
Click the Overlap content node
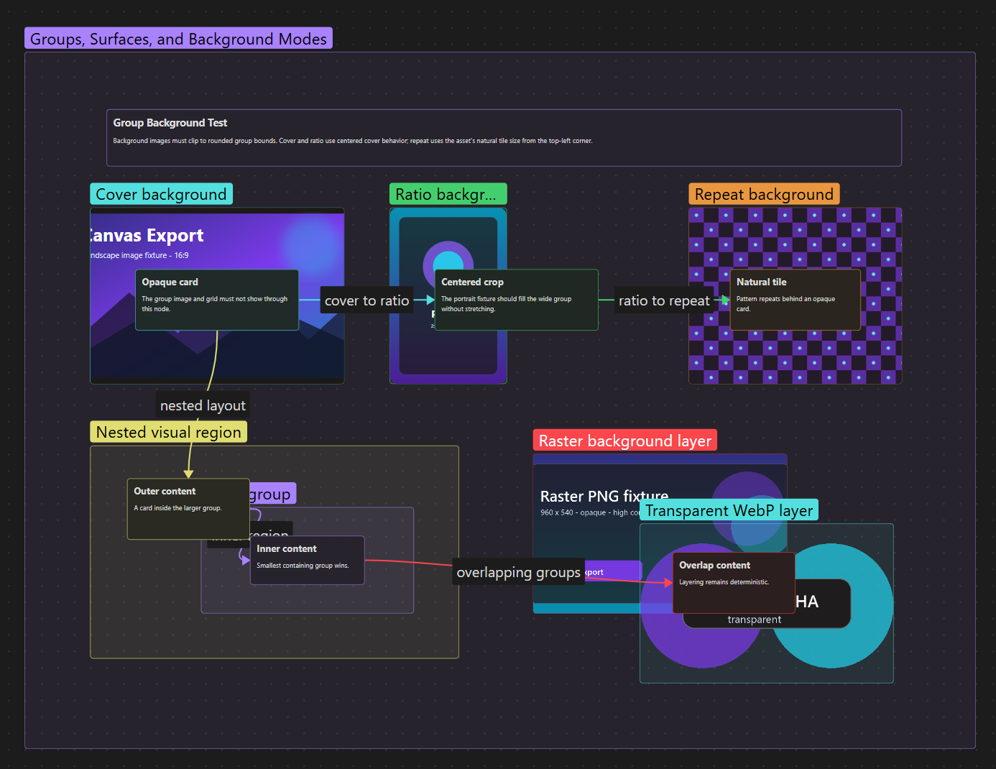coord(734,582)
